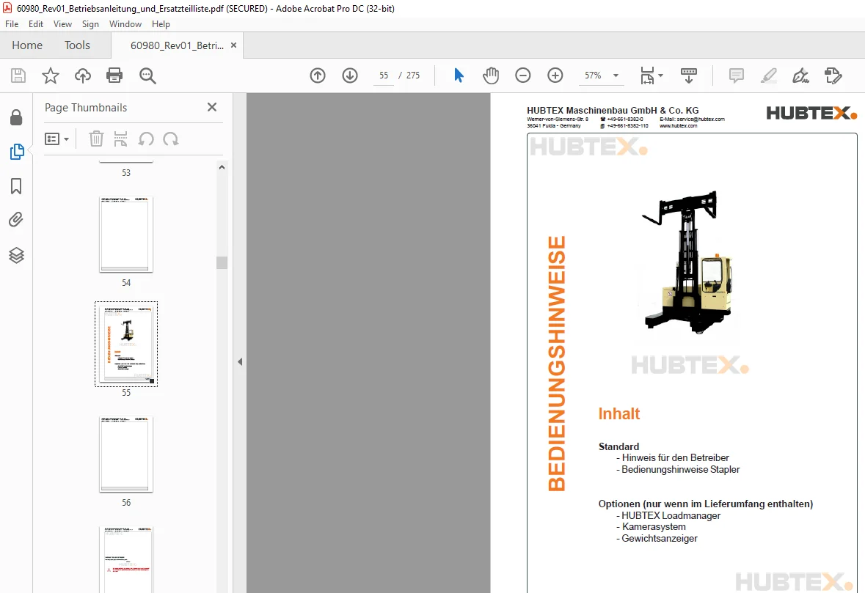Click the 275 total pages label
The image size is (865, 593).
(x=413, y=75)
